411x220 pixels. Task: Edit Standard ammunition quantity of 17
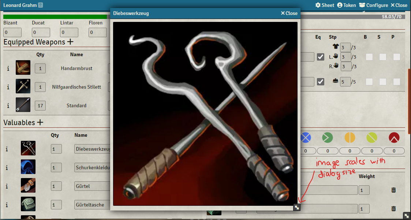40,105
